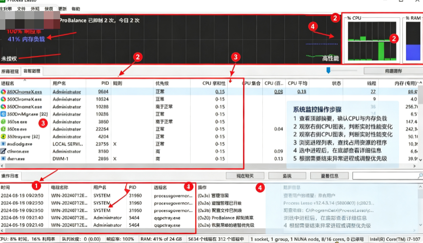
Task: Switch to the 活动进程 tab
Action: point(32,71)
